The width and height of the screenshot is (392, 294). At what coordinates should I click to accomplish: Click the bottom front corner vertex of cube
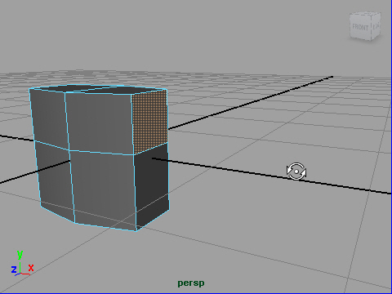136,230
